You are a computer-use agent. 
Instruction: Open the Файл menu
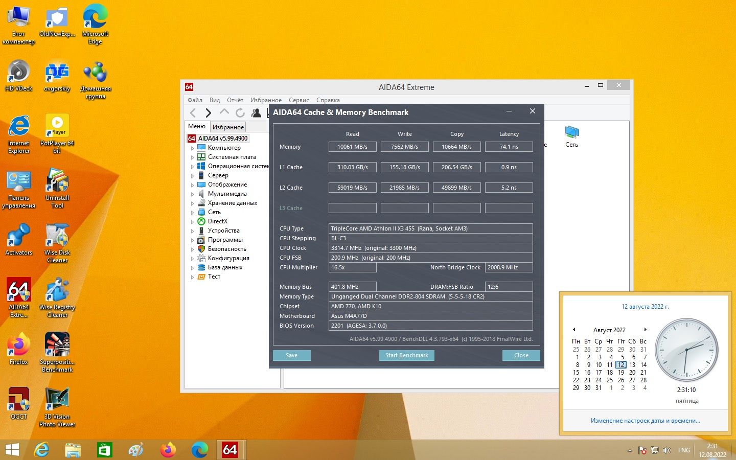click(195, 100)
